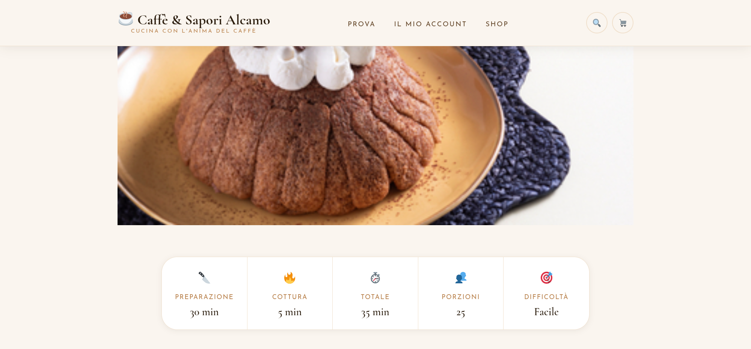Click the flame icon above Cottura
Viewport: 751px width, 349px height.
[290, 278]
